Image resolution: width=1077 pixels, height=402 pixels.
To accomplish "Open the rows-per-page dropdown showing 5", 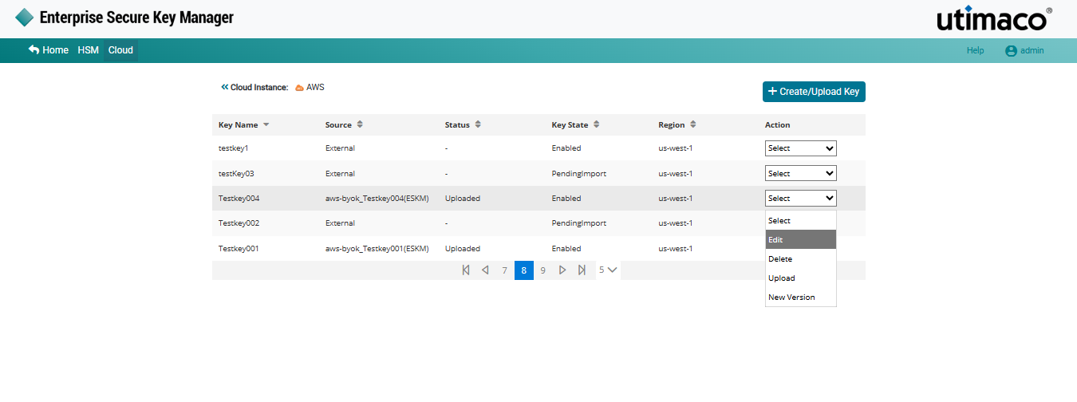I will coord(608,270).
